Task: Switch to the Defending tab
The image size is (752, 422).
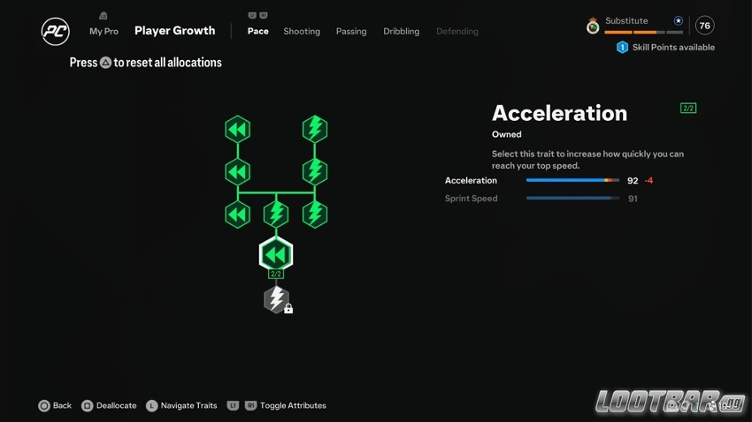Action: (457, 31)
